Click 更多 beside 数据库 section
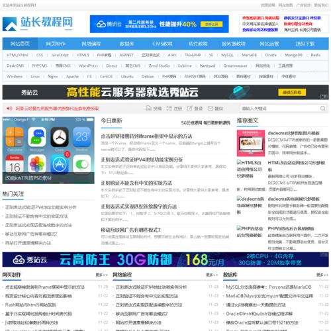The image size is (331, 331). point(322,275)
